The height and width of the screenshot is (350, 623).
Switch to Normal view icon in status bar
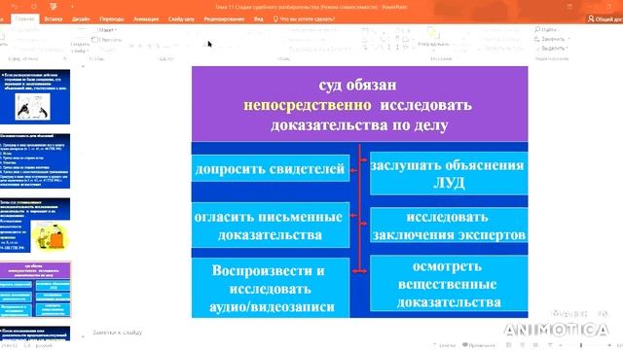click(x=509, y=345)
